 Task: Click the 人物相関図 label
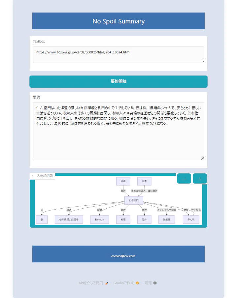tap(45, 176)
